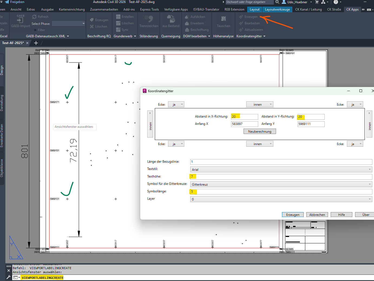Click the GAEB-Import icon
Viewport: 374px width, 281px height.
pos(20,19)
